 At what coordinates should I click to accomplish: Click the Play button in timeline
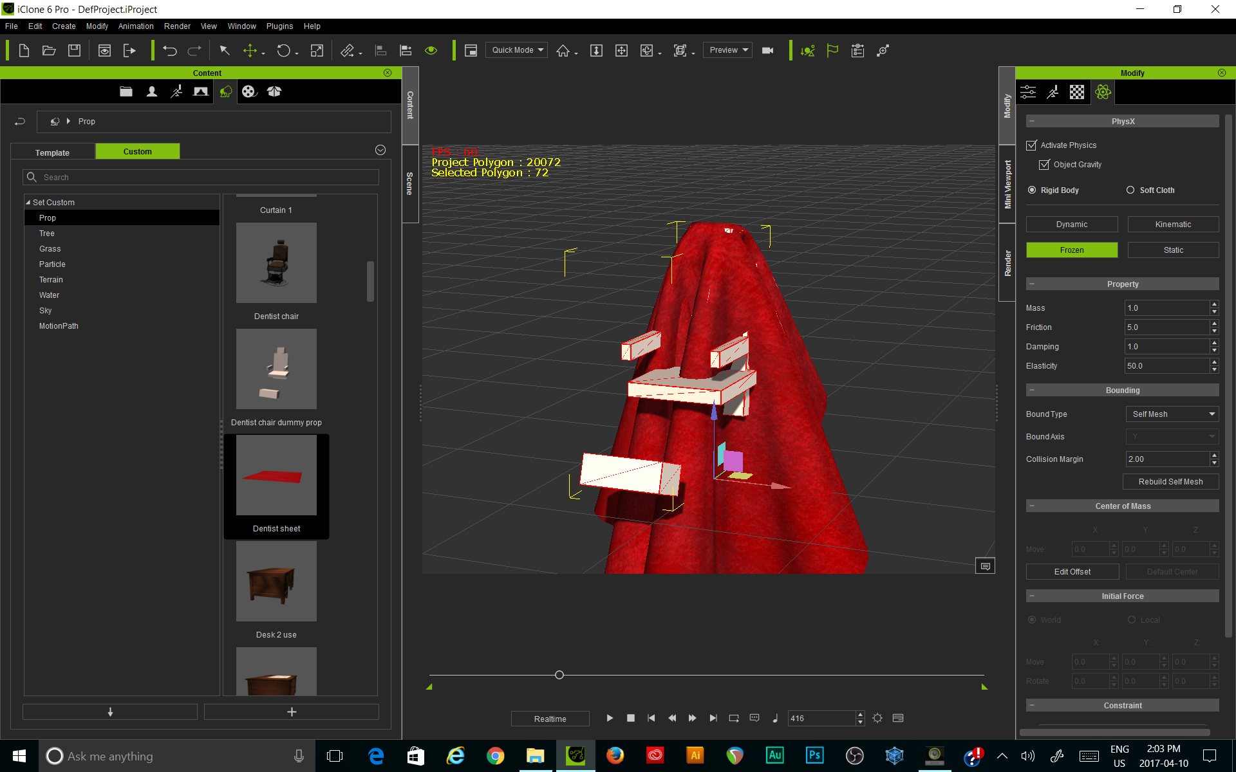click(610, 718)
